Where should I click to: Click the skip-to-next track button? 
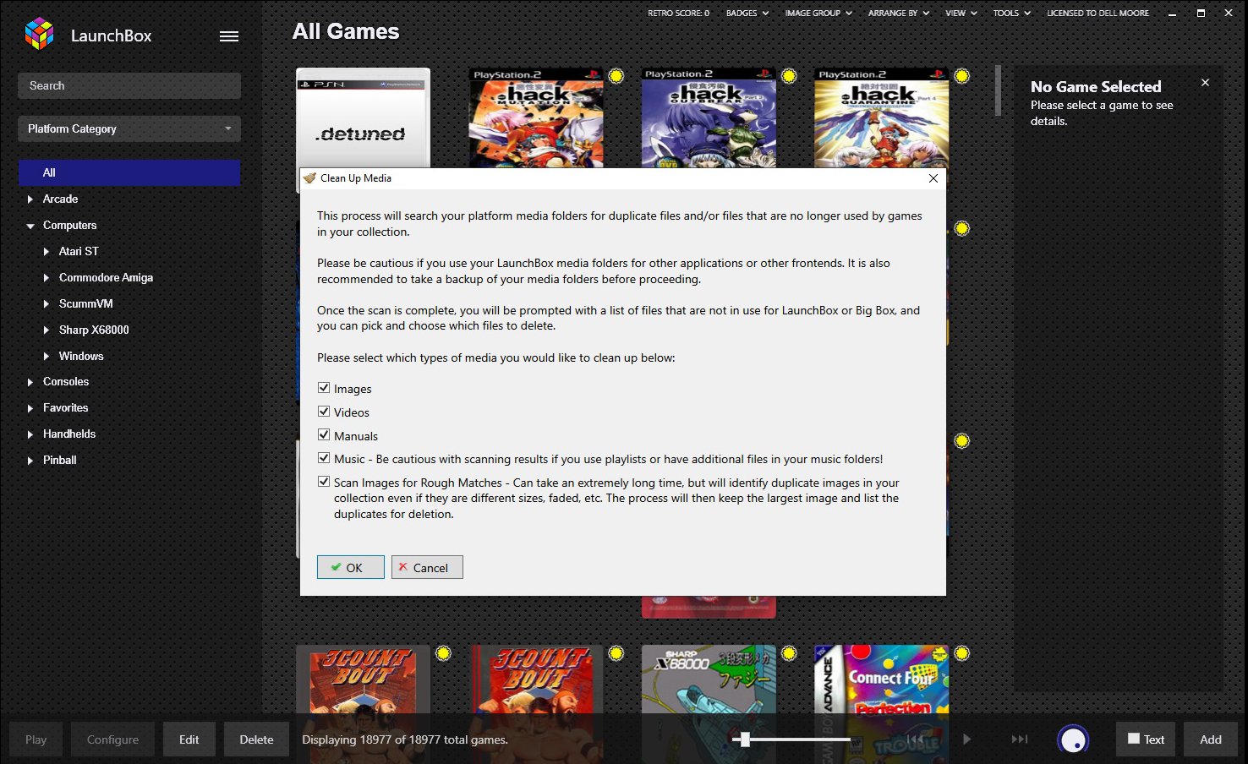click(1020, 739)
